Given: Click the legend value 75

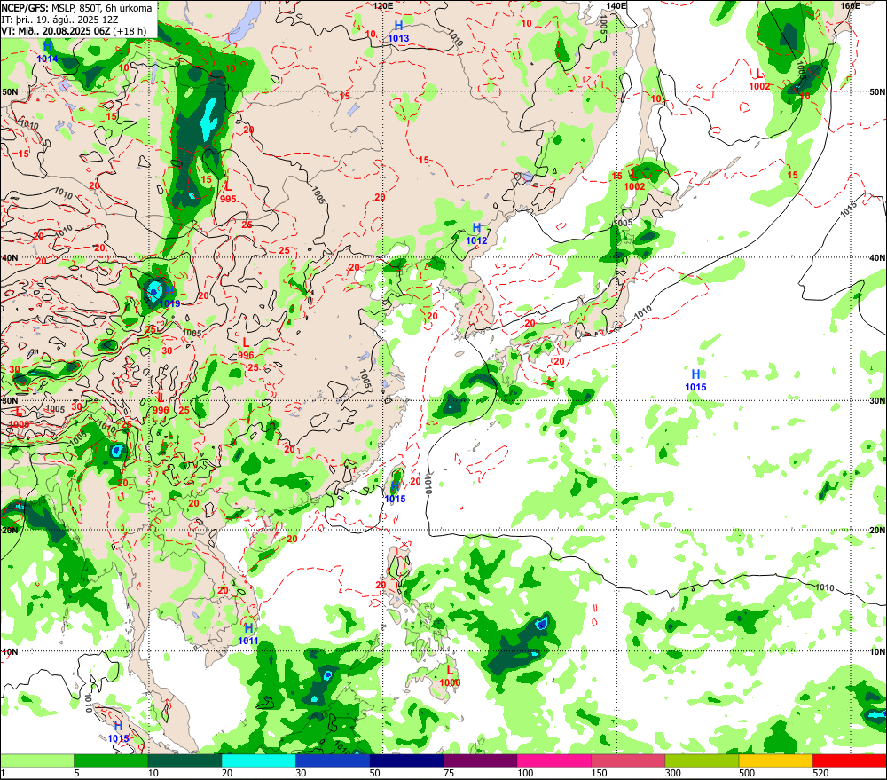Looking at the screenshot, I should tap(449, 773).
